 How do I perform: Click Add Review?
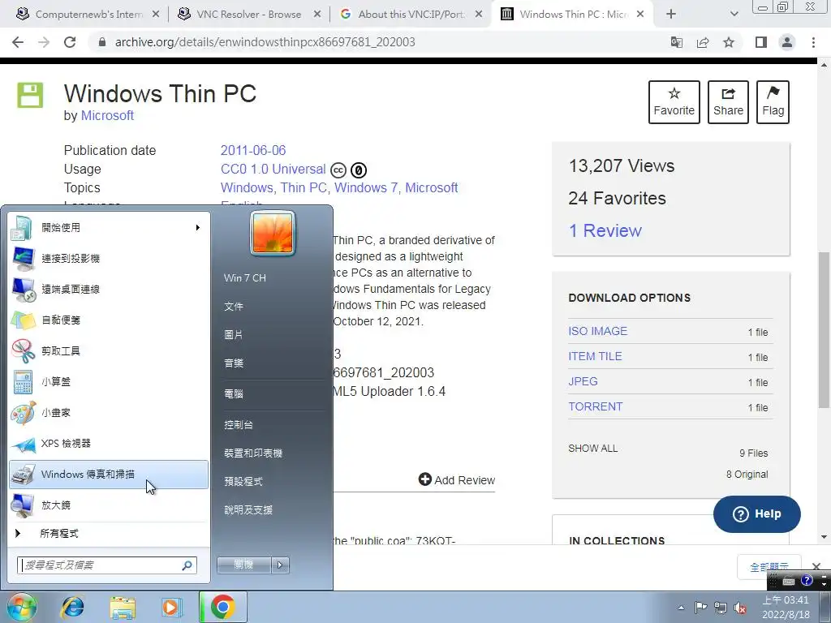coord(457,480)
